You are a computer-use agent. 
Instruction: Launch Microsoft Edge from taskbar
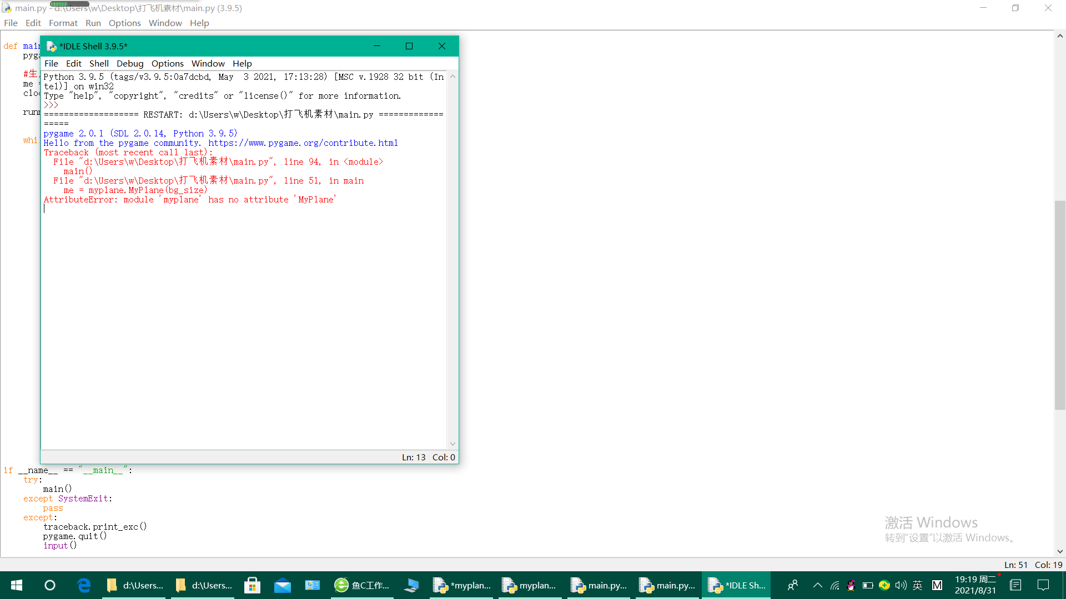coord(84,585)
